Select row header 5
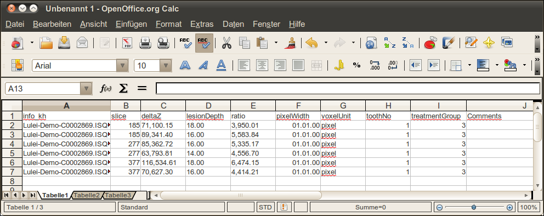This screenshot has width=544, height=216. pos(12,153)
